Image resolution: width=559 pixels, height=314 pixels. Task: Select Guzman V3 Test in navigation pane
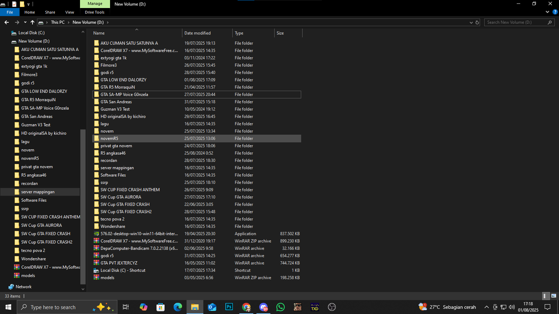[x=36, y=125]
